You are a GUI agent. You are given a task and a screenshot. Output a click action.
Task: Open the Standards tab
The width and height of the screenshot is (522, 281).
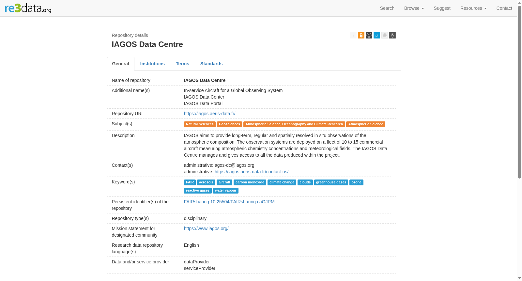(x=211, y=64)
